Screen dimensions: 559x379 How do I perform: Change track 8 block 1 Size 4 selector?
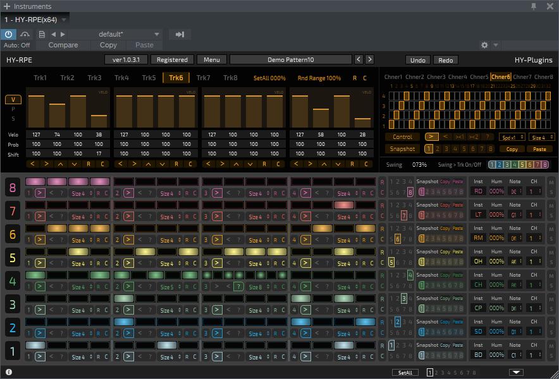pyautogui.click(x=82, y=193)
